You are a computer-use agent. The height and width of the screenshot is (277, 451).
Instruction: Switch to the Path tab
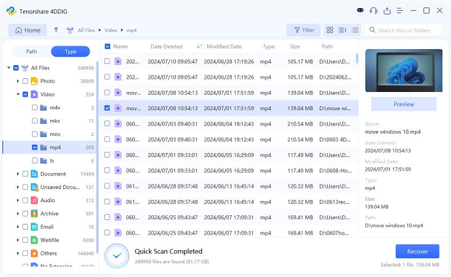click(31, 51)
